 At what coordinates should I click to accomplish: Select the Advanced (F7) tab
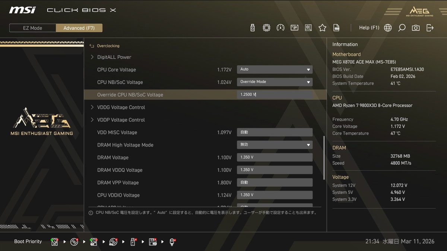pos(79,28)
